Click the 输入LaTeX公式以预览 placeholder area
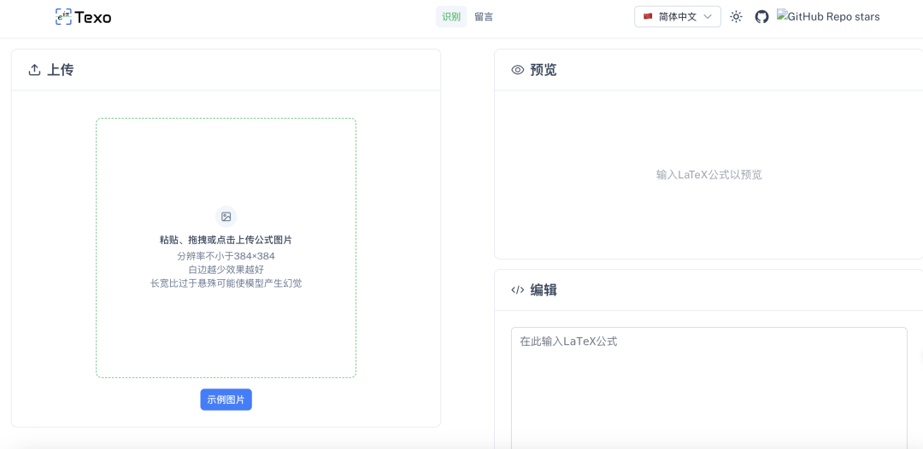This screenshot has width=923, height=449. pos(708,175)
